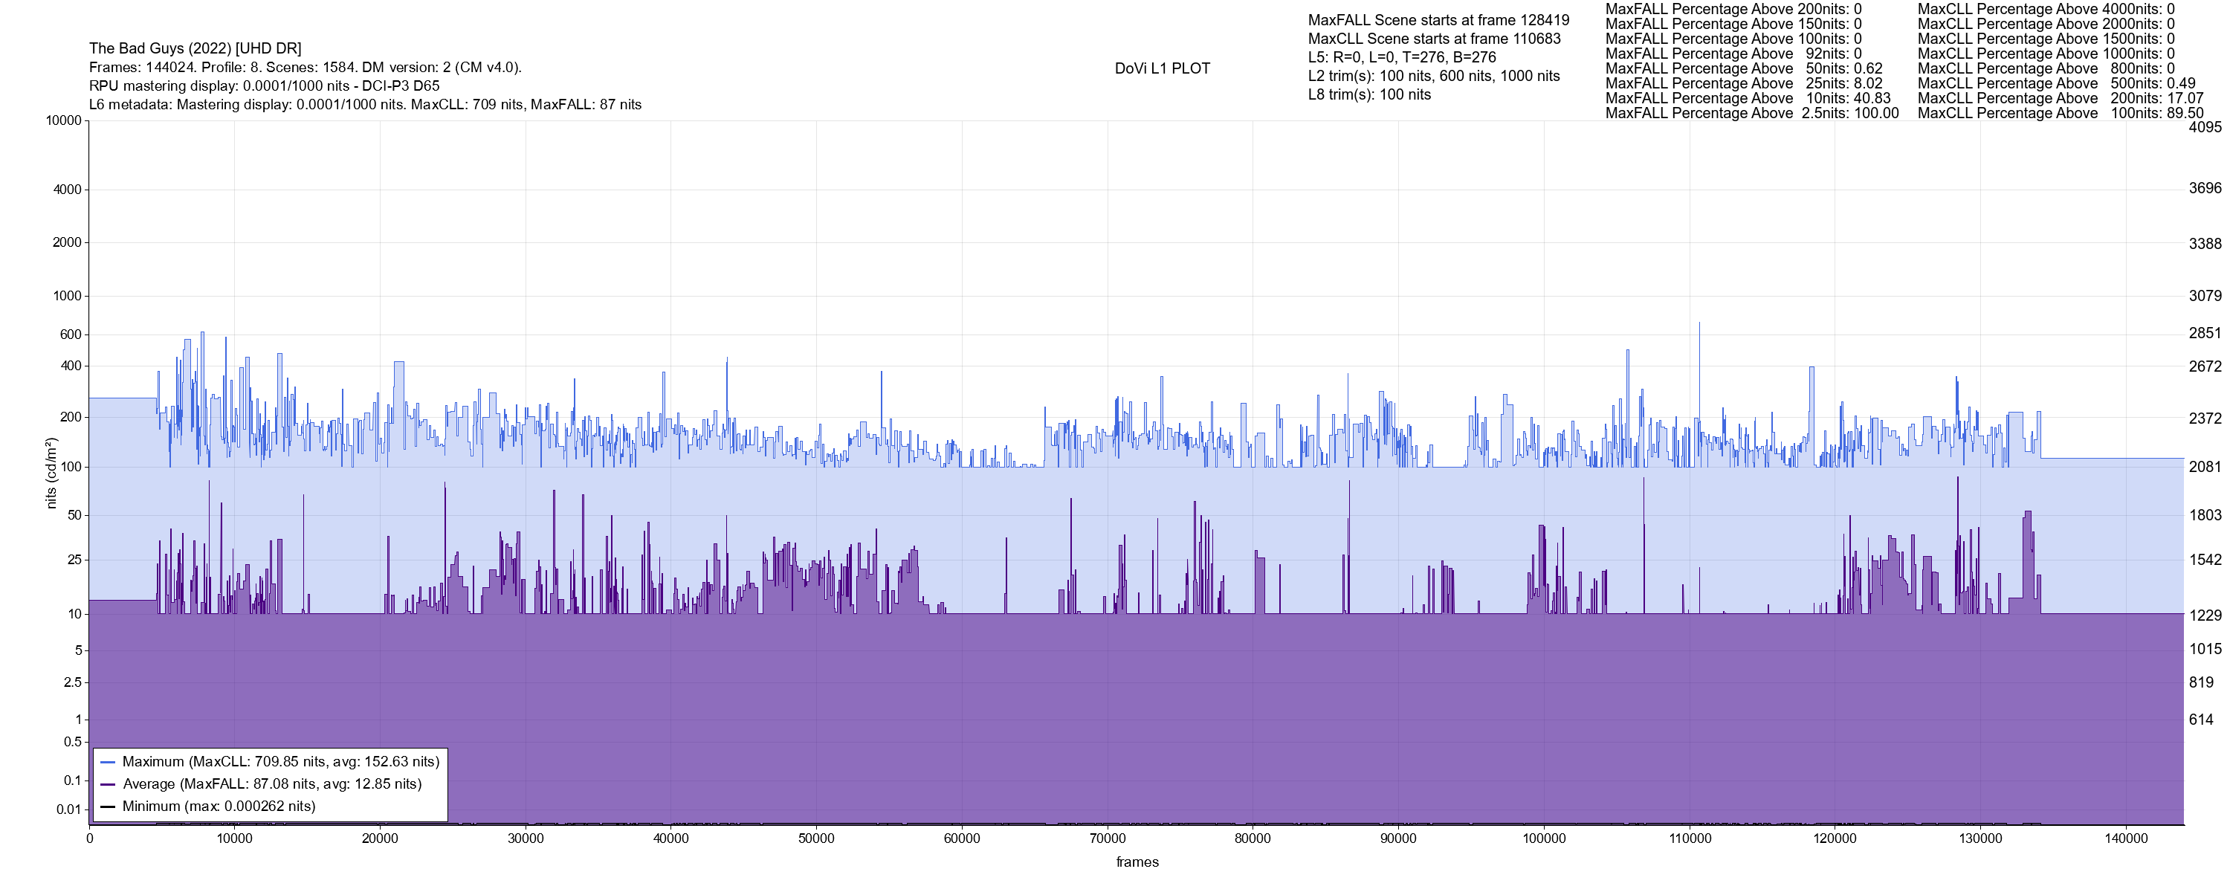Click the Average MaxFALL legend entry text

[x=272, y=785]
